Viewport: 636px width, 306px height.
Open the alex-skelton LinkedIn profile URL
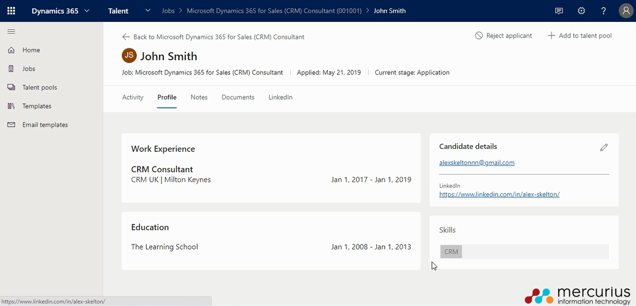499,195
